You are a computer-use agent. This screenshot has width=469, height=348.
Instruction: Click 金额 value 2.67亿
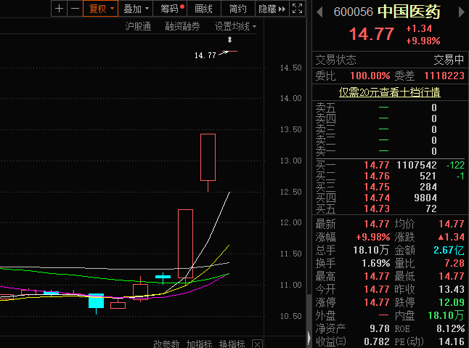(x=449, y=250)
